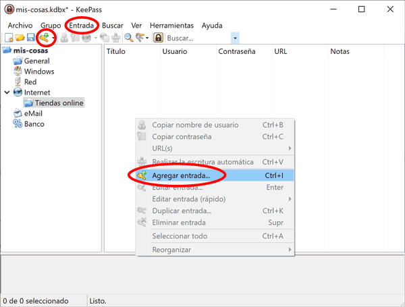Choose Agregar entrada... in context menu
The width and height of the screenshot is (405, 307).
point(215,175)
